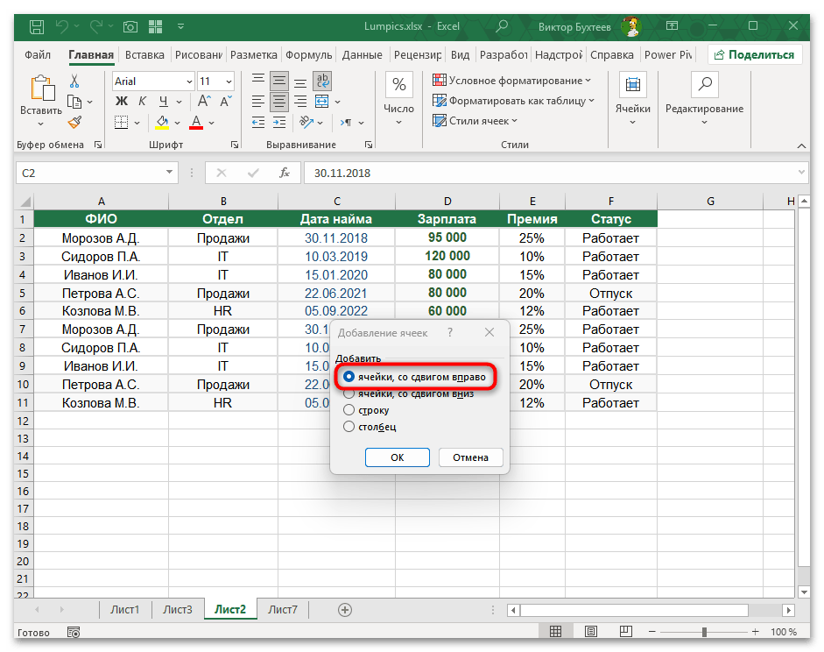Click the Cut scissors icon
The image size is (824, 652).
(74, 81)
